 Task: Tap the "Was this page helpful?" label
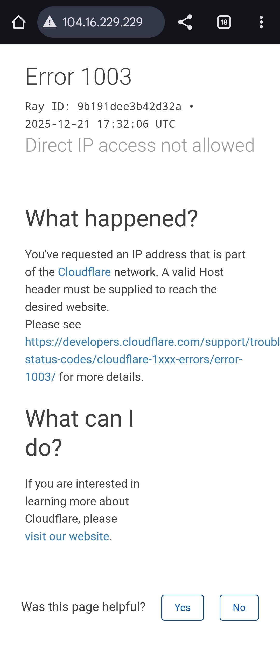coord(83,607)
